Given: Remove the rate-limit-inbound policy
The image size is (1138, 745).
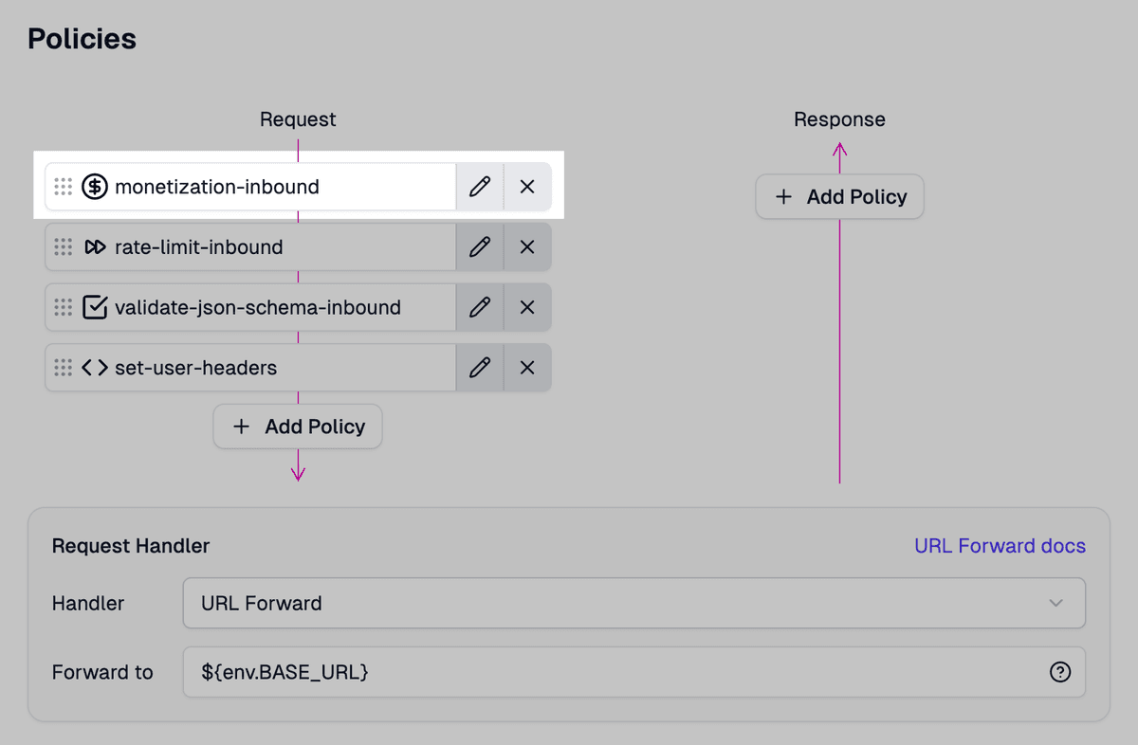Looking at the screenshot, I should [527, 246].
